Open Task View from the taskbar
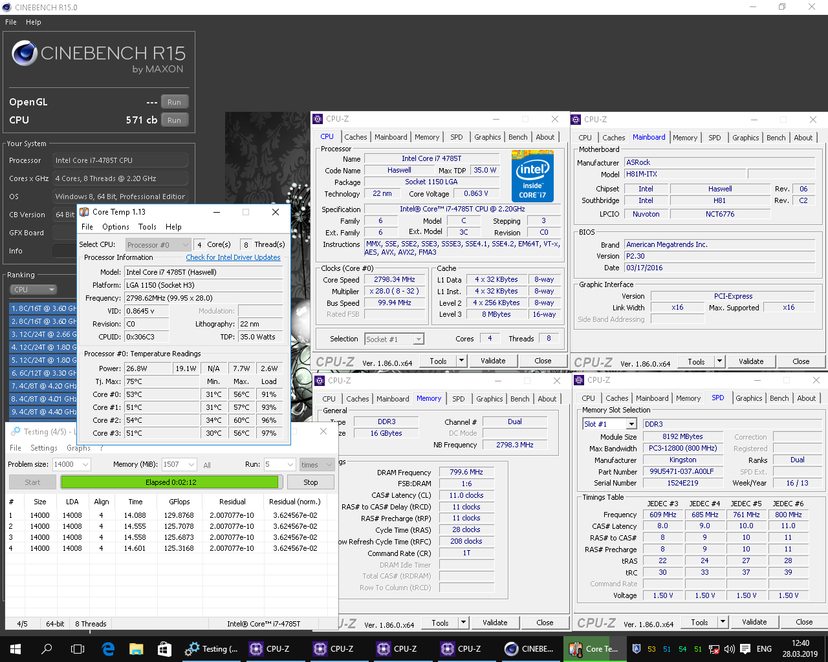828x662 pixels. 78,648
